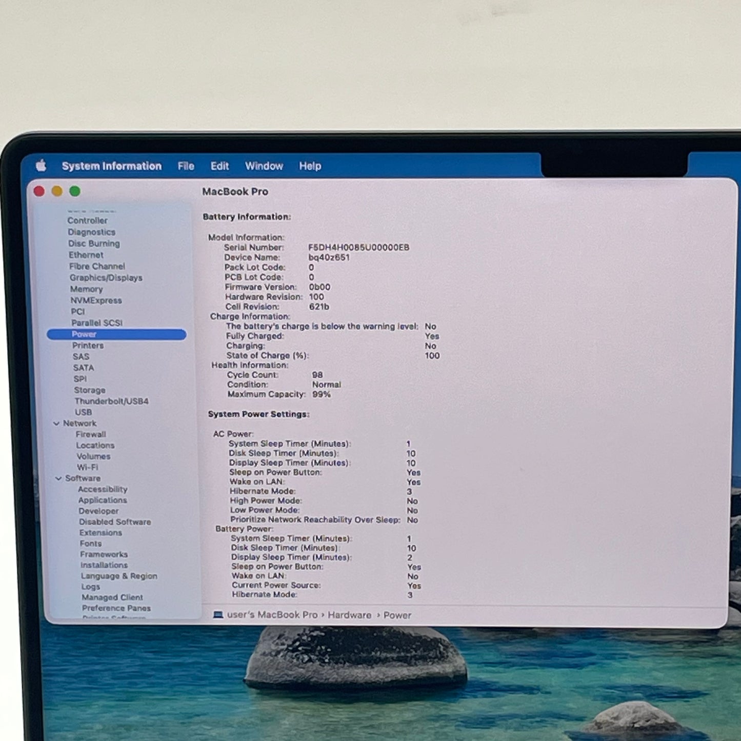Image resolution: width=741 pixels, height=741 pixels.
Task: Open the Apple menu
Action: [x=41, y=166]
